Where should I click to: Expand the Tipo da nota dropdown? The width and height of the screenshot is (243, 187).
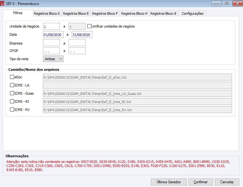click(x=53, y=59)
